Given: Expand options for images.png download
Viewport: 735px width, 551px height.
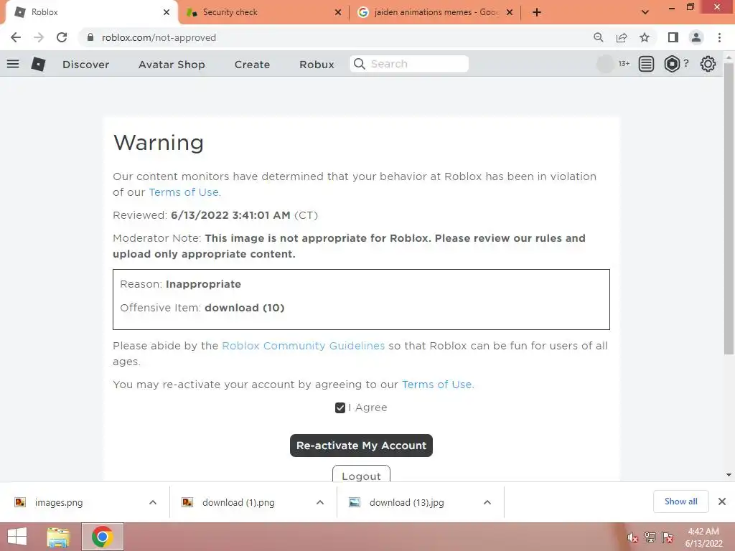Looking at the screenshot, I should [153, 502].
